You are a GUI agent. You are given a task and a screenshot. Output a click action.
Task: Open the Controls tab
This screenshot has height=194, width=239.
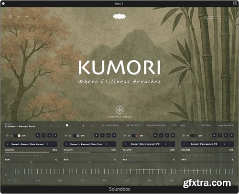click(x=110, y=125)
